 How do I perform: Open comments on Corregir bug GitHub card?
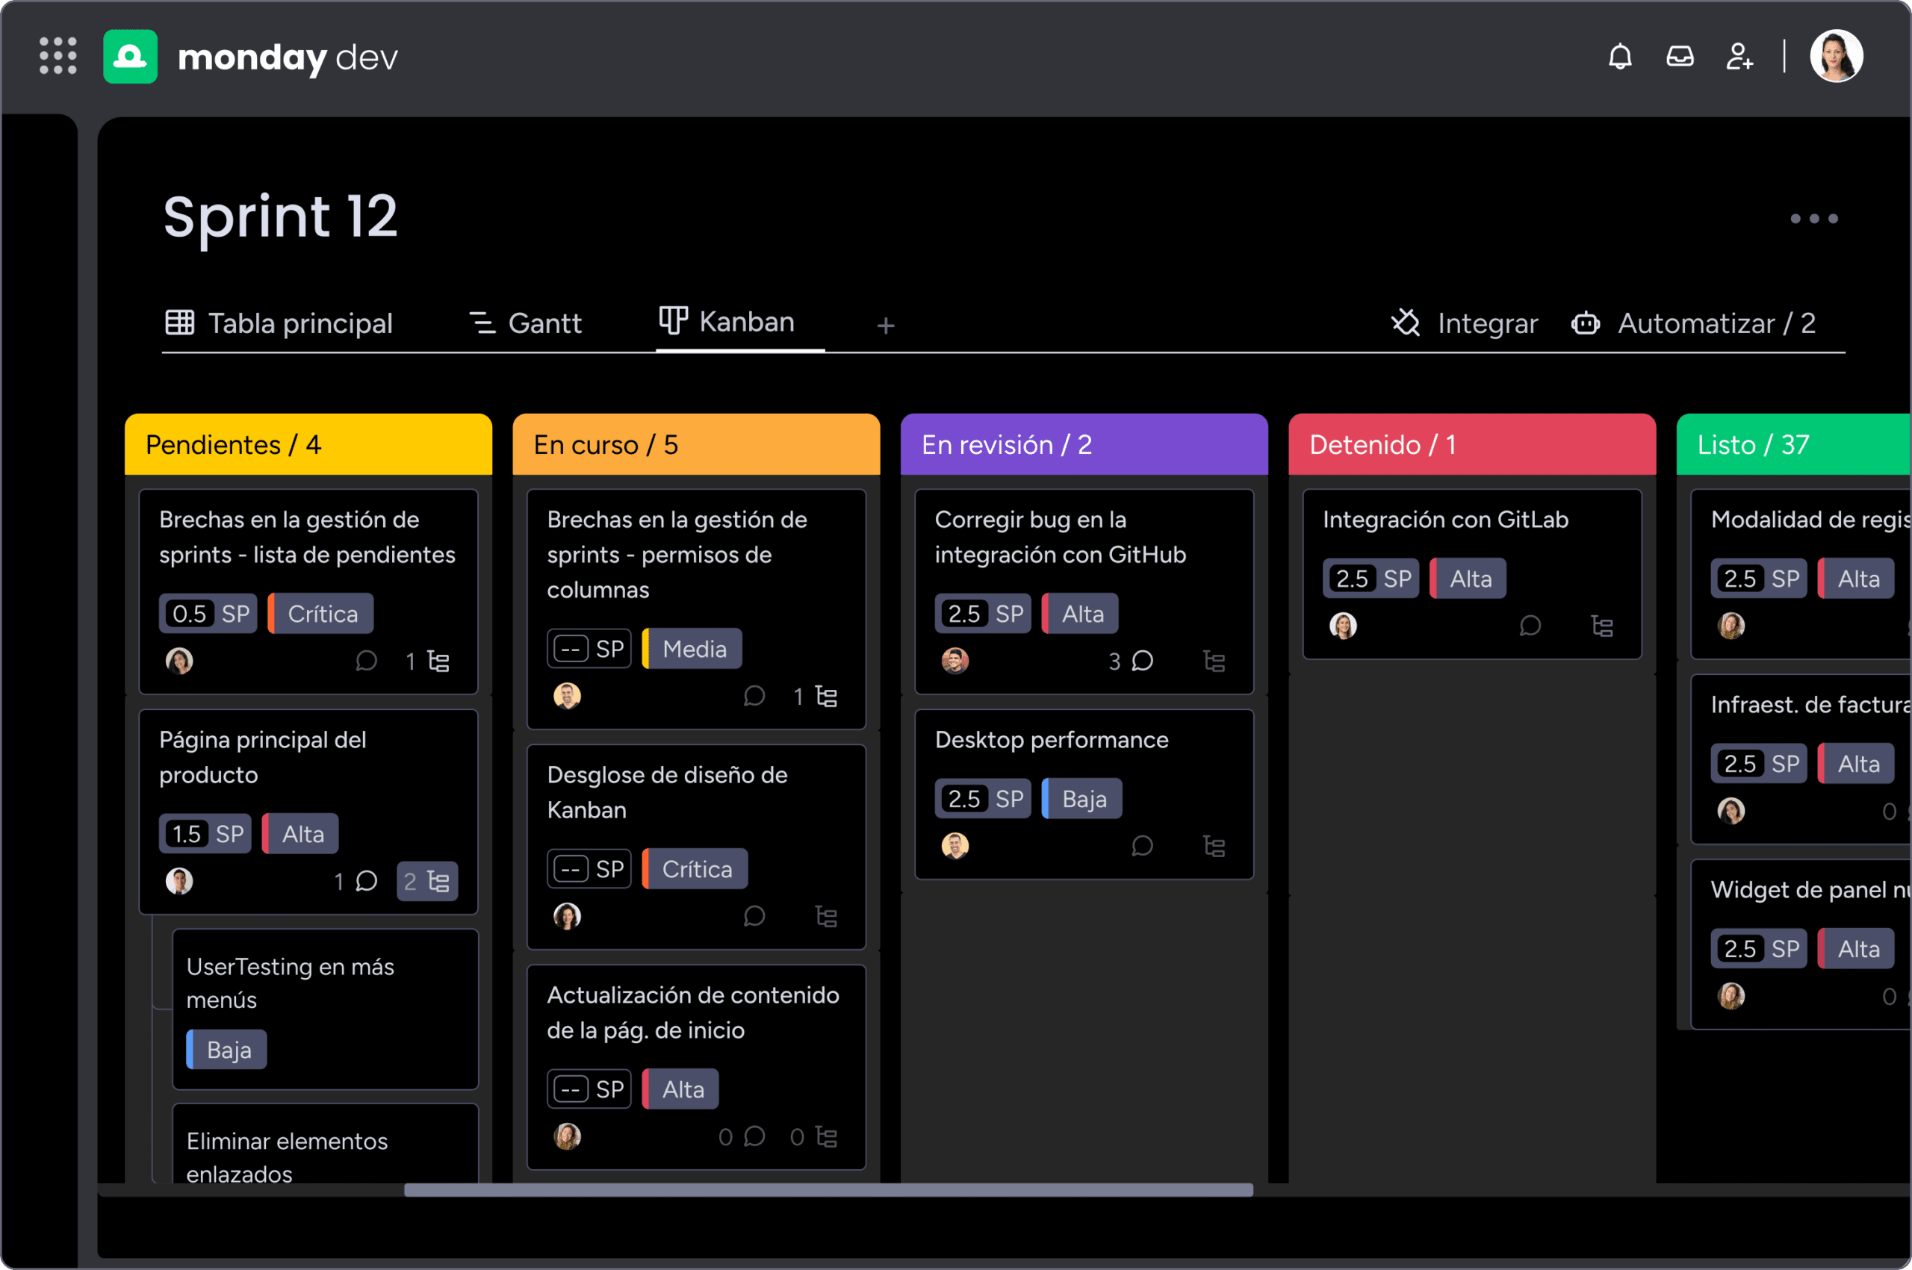(x=1141, y=662)
